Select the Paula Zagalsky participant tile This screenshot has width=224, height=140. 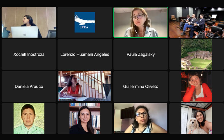coord(141,54)
